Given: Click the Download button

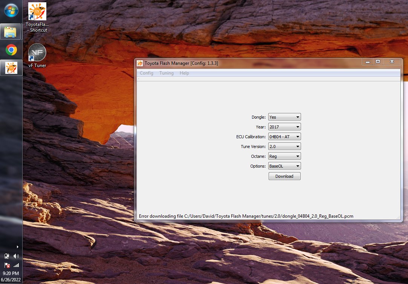Looking at the screenshot, I should (x=284, y=176).
